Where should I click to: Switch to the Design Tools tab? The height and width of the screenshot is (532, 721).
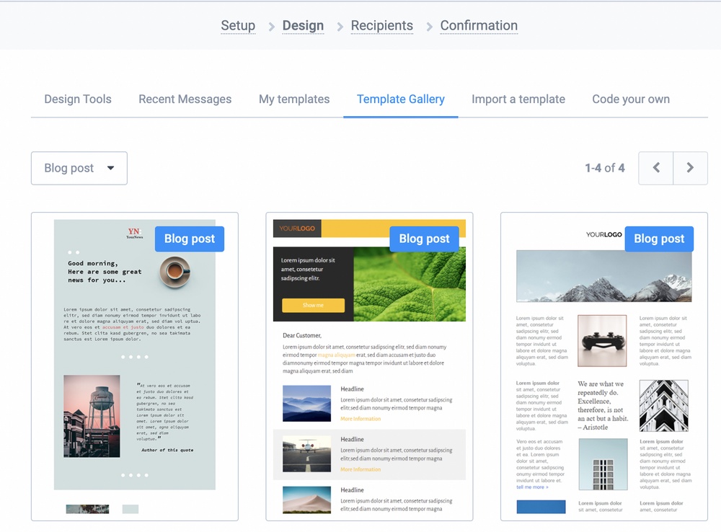point(78,99)
